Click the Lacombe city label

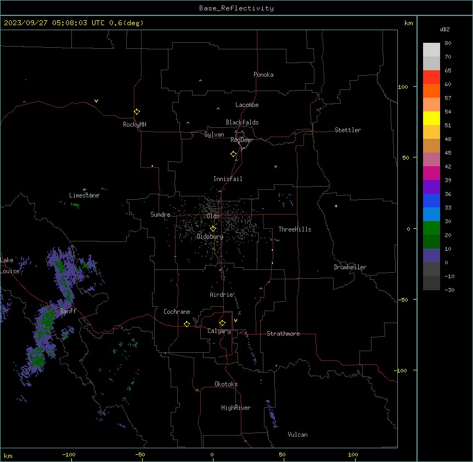pos(247,105)
